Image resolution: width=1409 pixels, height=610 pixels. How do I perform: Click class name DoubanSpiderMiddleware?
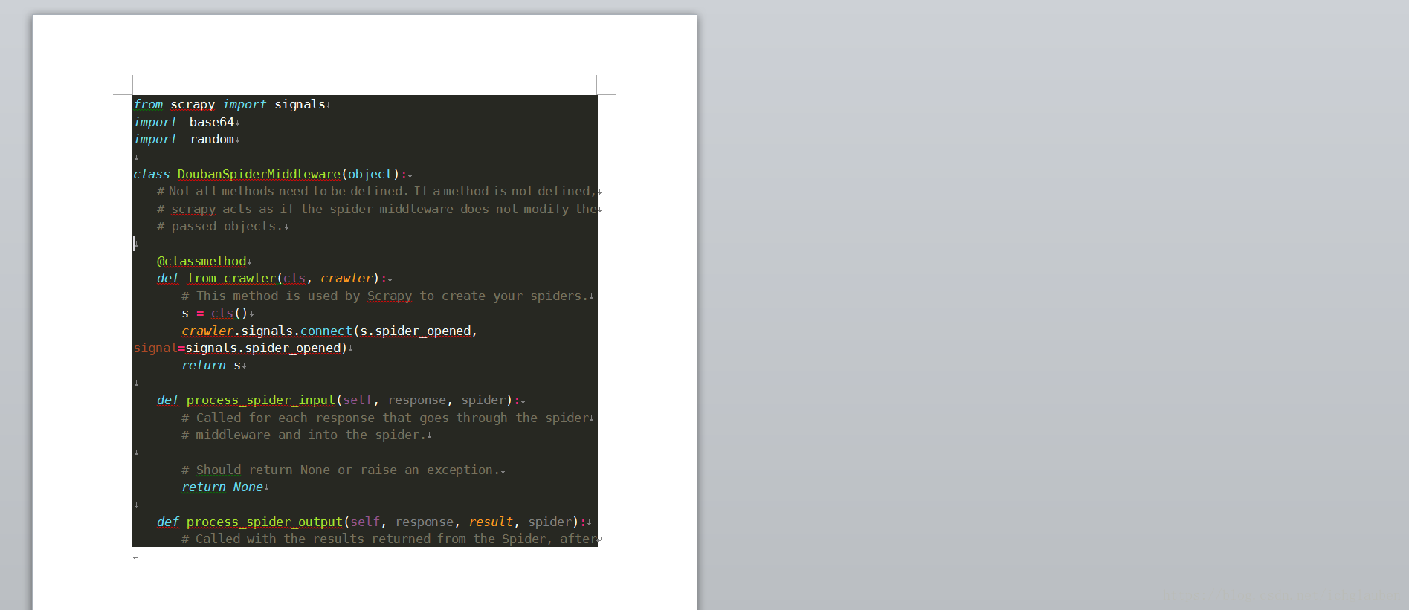(259, 175)
